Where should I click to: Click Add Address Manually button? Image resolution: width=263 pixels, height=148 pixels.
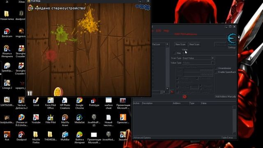coord(226,97)
